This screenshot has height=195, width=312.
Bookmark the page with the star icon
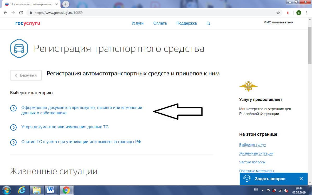(278, 12)
